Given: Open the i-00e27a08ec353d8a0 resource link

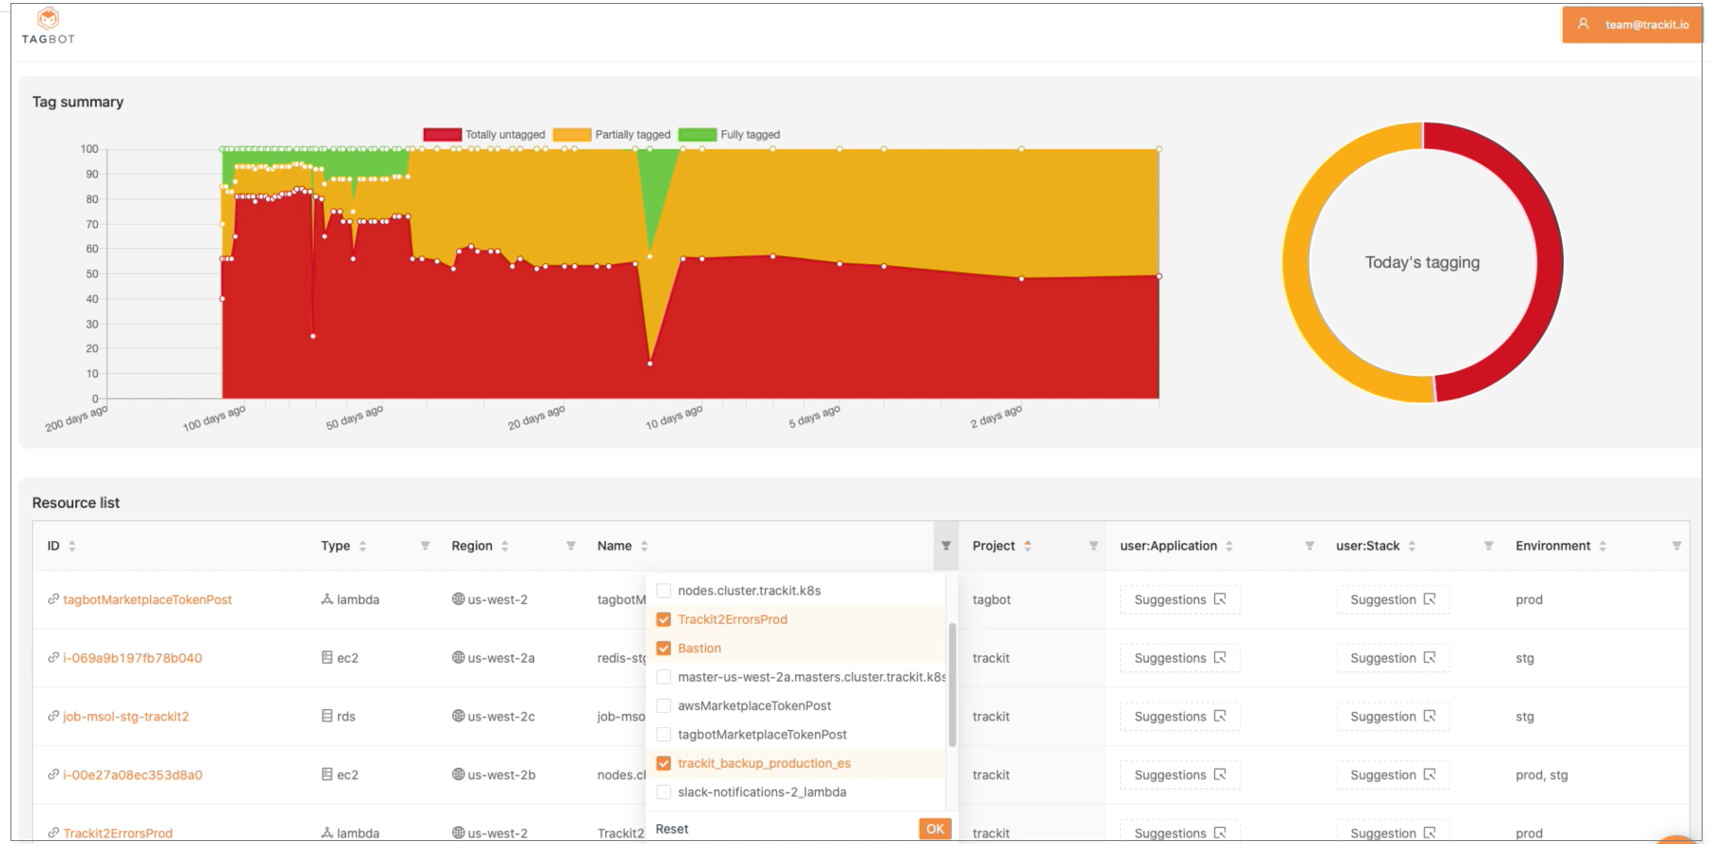Looking at the screenshot, I should coord(133,775).
